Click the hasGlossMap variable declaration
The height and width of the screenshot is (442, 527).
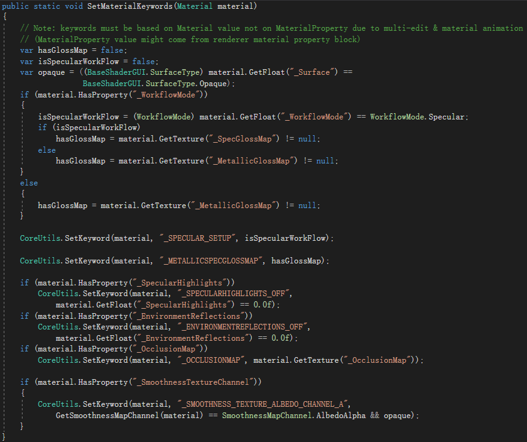[62, 50]
